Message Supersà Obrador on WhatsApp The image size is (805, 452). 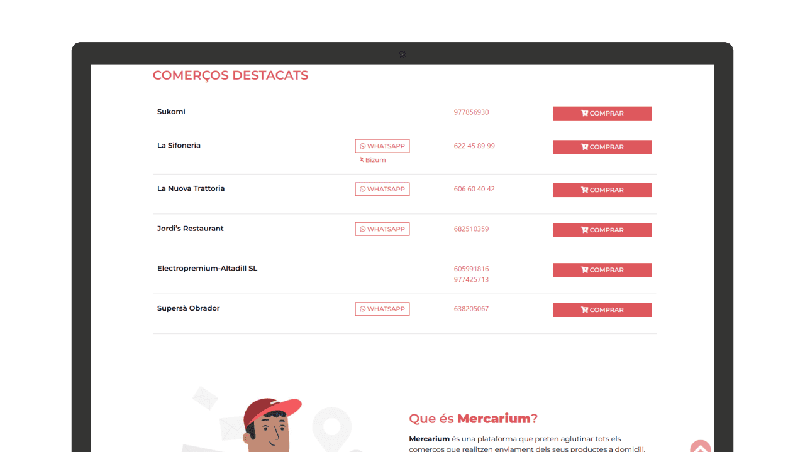382,309
